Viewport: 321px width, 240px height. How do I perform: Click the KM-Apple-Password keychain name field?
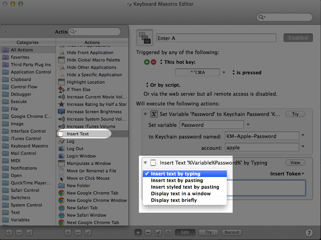pyautogui.click(x=262, y=136)
